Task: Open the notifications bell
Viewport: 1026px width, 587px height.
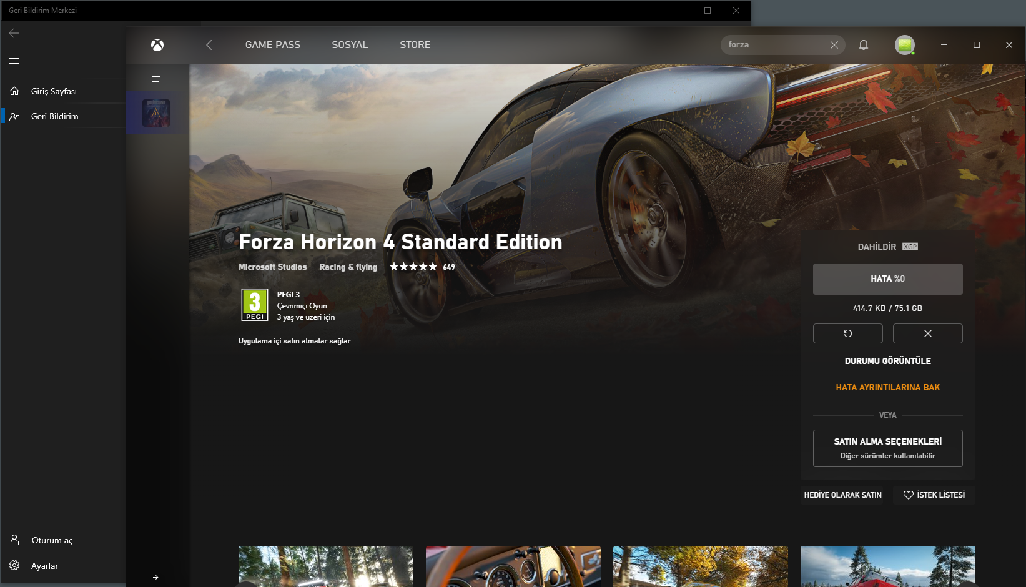Action: coord(864,45)
